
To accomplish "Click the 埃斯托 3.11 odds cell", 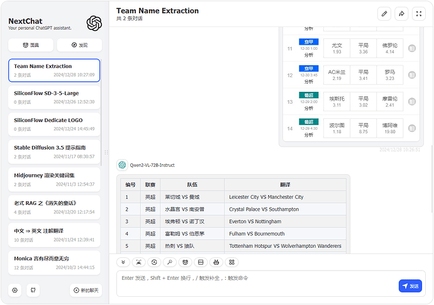I will pos(337,102).
